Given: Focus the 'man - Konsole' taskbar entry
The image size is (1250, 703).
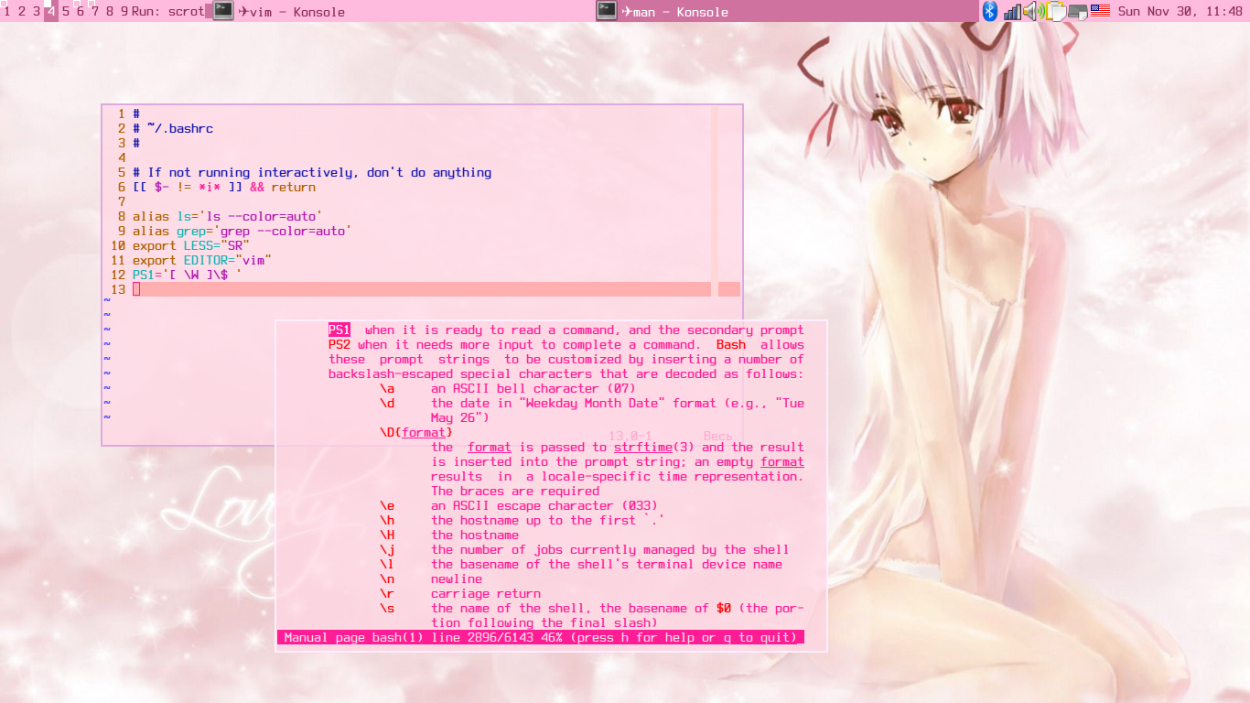Looking at the screenshot, I should click(786, 11).
